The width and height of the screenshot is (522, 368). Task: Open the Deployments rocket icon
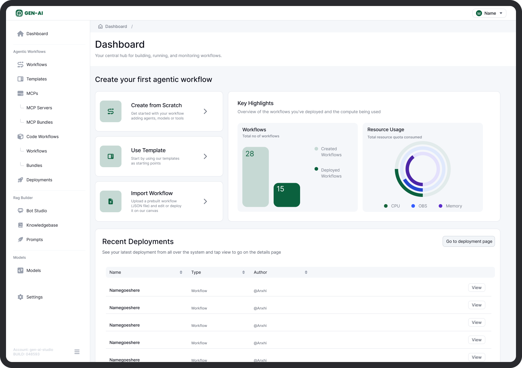click(20, 180)
